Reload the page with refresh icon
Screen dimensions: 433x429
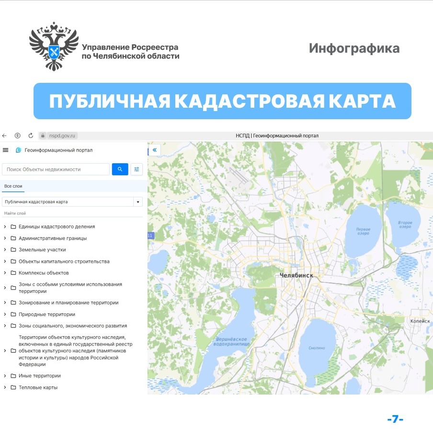click(31, 135)
